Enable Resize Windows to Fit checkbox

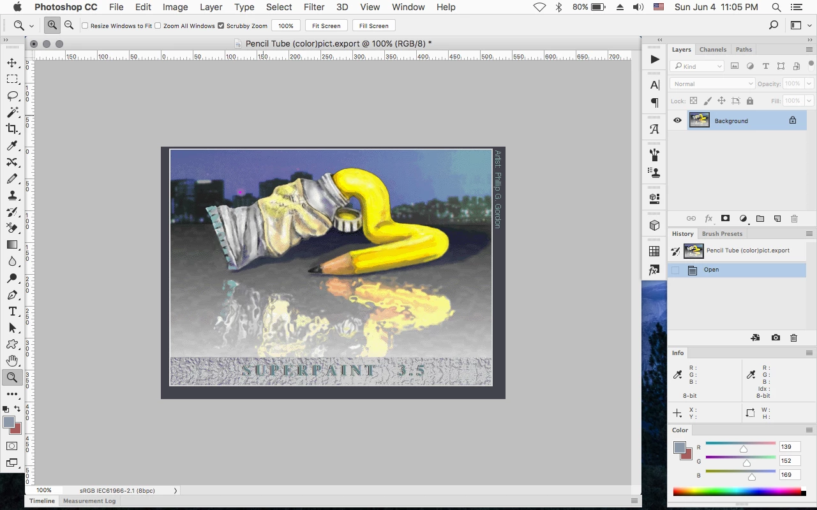coord(85,26)
